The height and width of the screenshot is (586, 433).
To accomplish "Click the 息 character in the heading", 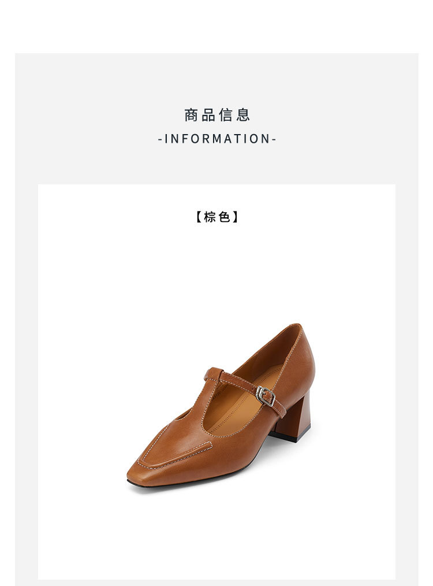I will coord(242,115).
